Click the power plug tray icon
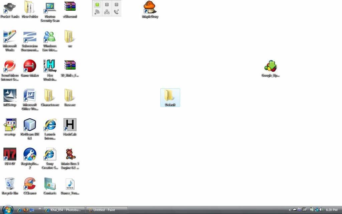 (x=312, y=210)
